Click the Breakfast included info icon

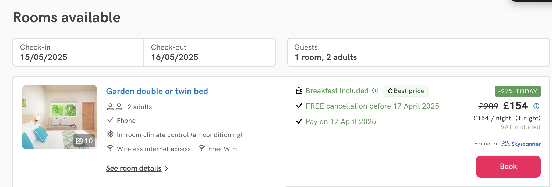[375, 91]
